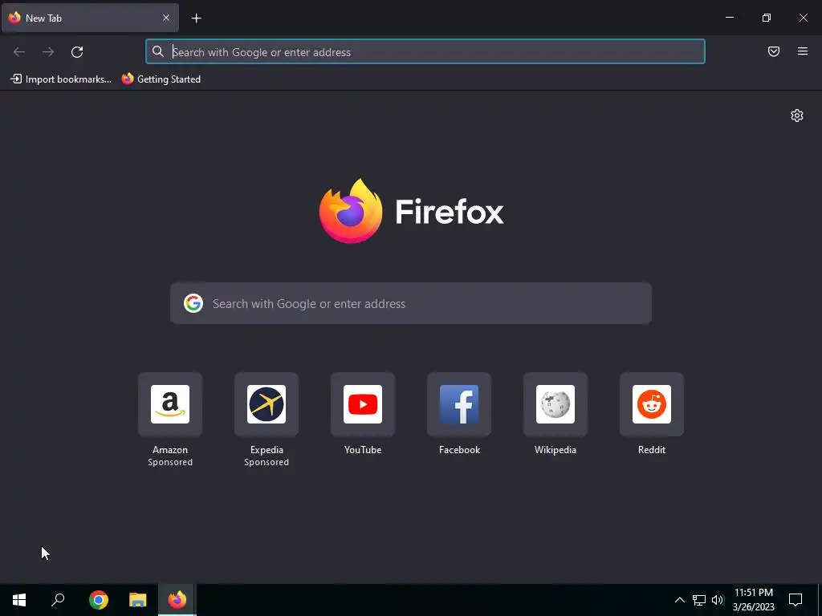Go back one page

pos(19,51)
